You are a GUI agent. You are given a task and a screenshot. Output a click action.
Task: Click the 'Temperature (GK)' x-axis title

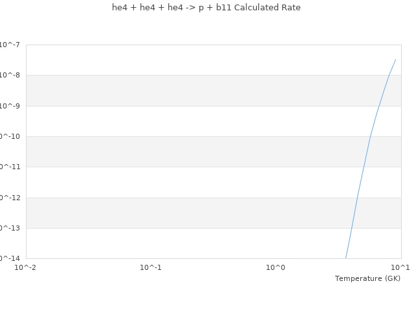tap(367, 278)
